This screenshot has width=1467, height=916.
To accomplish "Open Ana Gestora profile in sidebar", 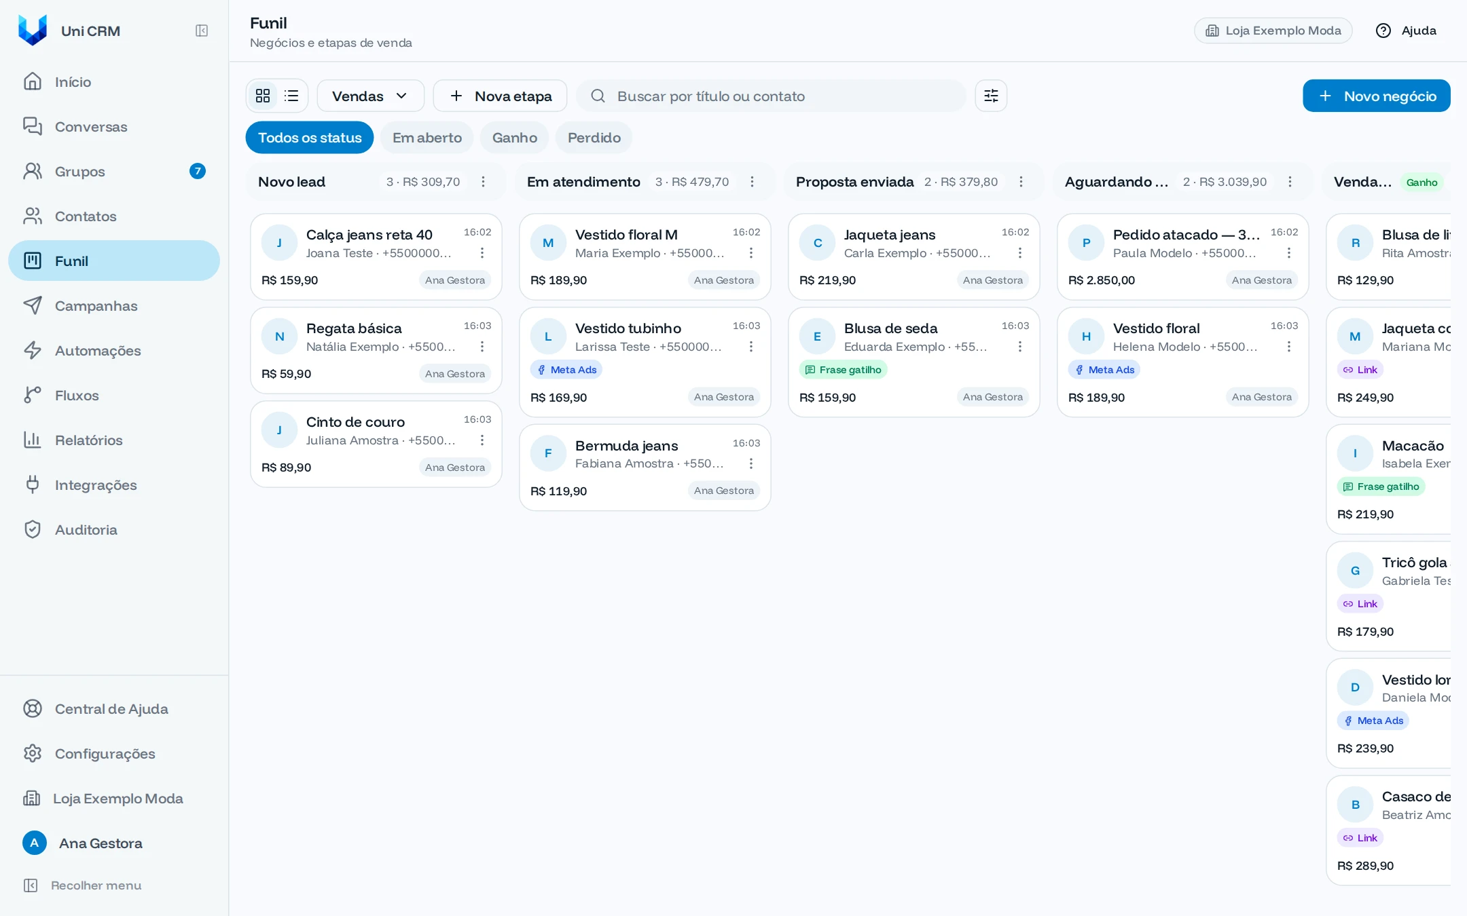I will (114, 843).
